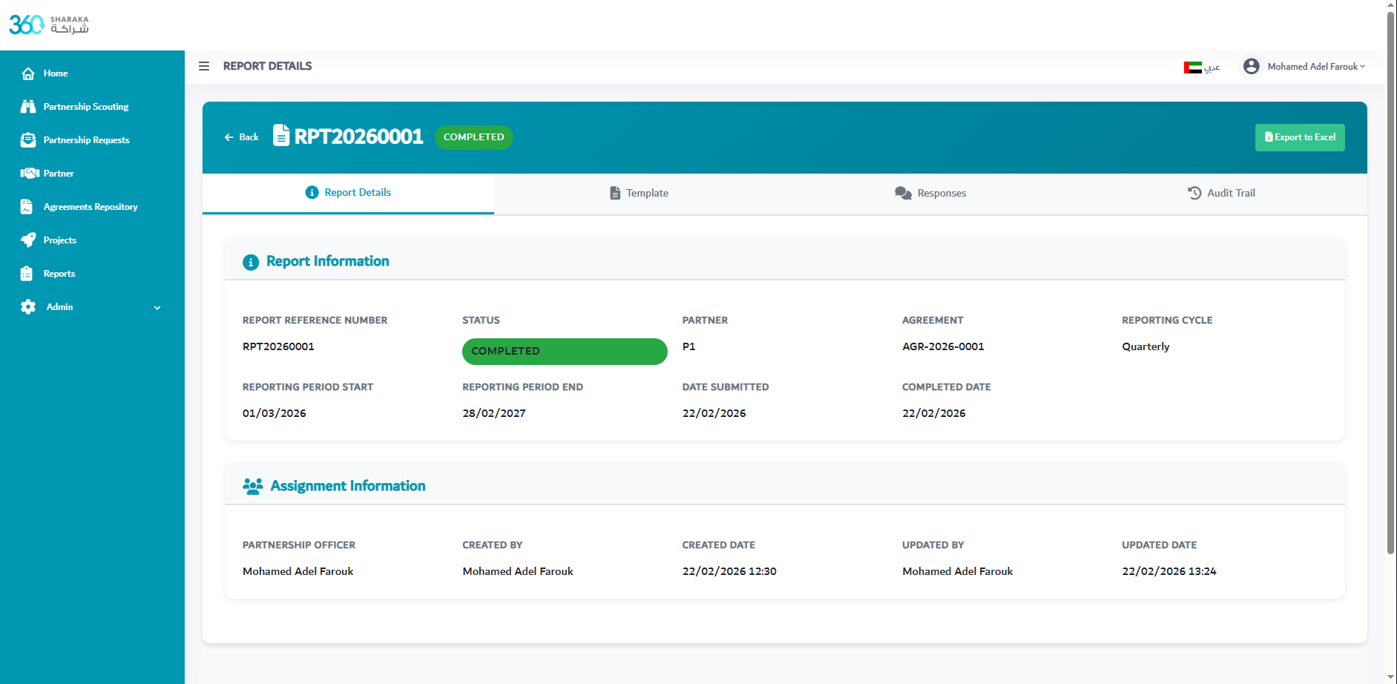Click the scrollbar down arrow
Image resolution: width=1397 pixels, height=684 pixels.
(1390, 678)
